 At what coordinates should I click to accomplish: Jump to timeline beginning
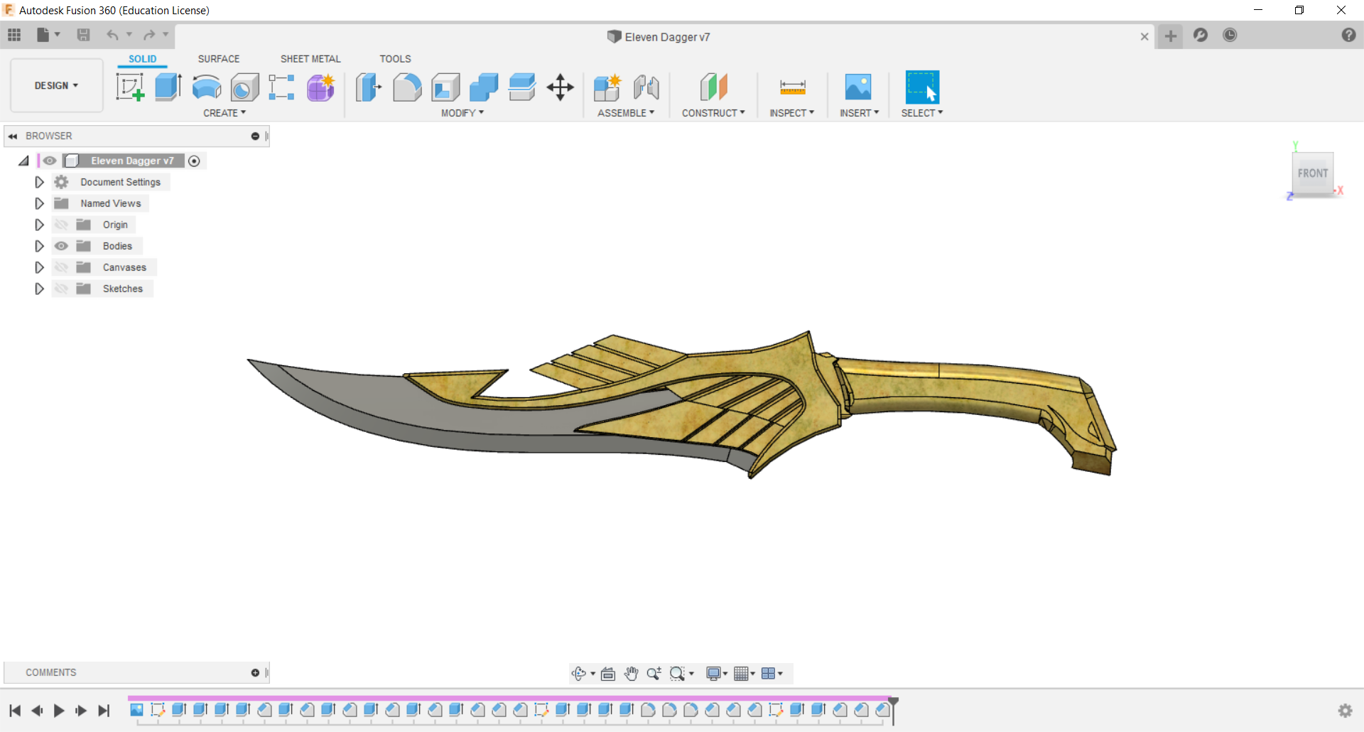tap(15, 710)
